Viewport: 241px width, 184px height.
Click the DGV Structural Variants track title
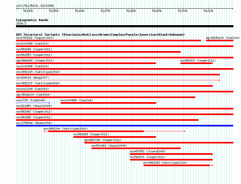[100, 35]
